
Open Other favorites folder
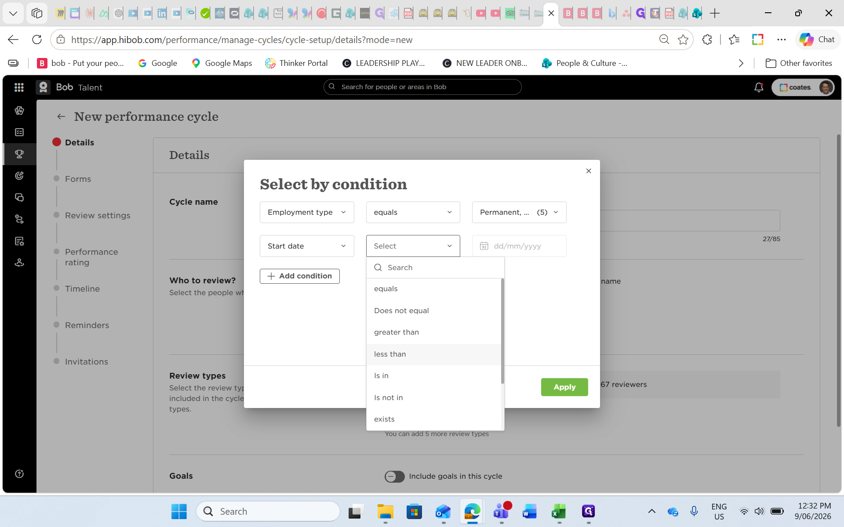click(799, 63)
